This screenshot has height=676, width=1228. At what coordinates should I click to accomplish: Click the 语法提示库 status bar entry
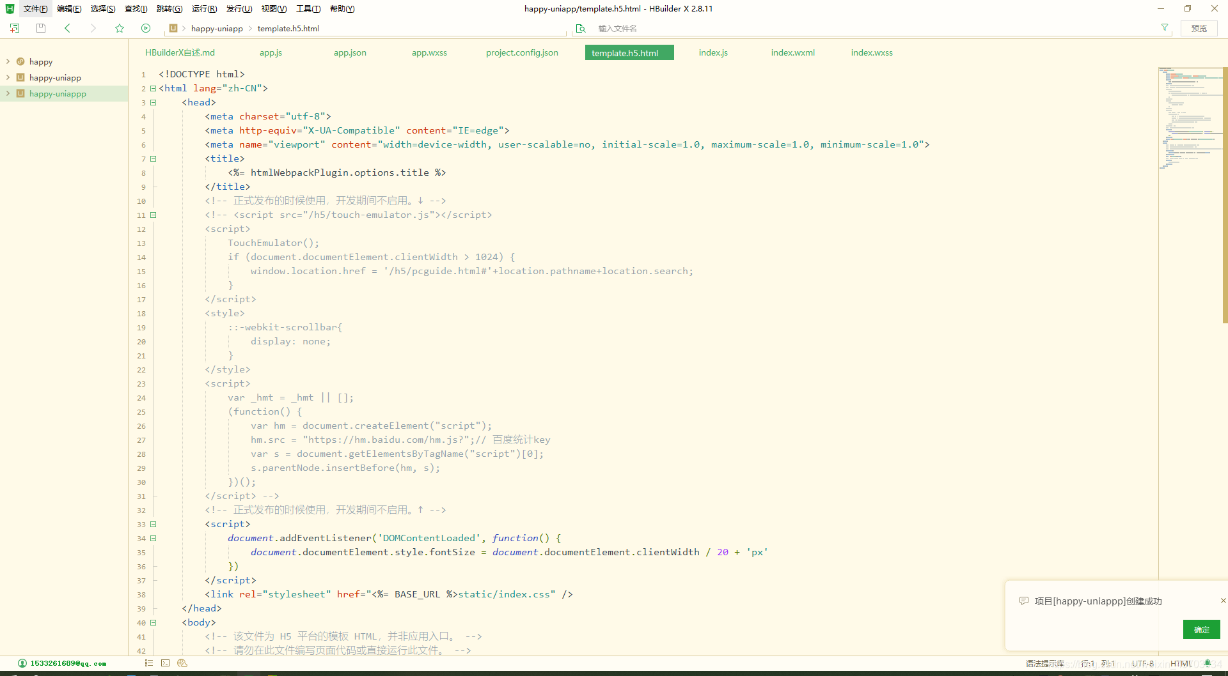[x=1045, y=663]
